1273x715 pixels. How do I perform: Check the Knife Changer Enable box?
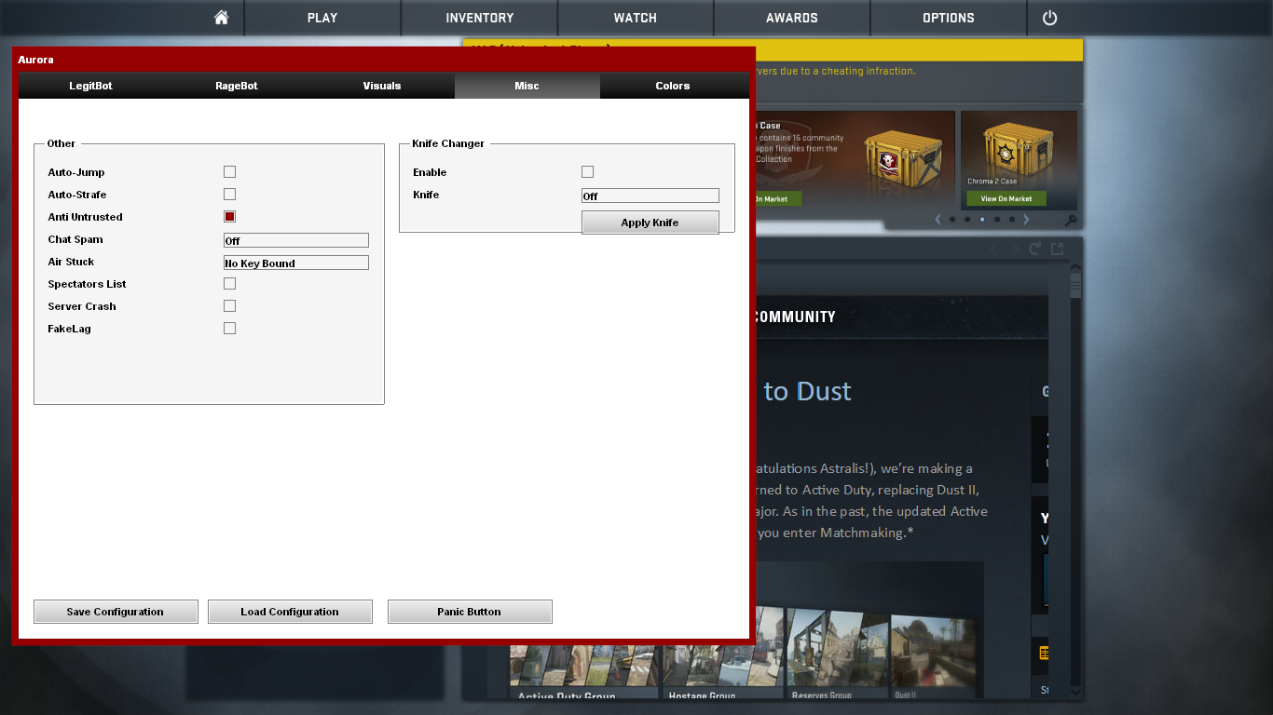pyautogui.click(x=587, y=172)
